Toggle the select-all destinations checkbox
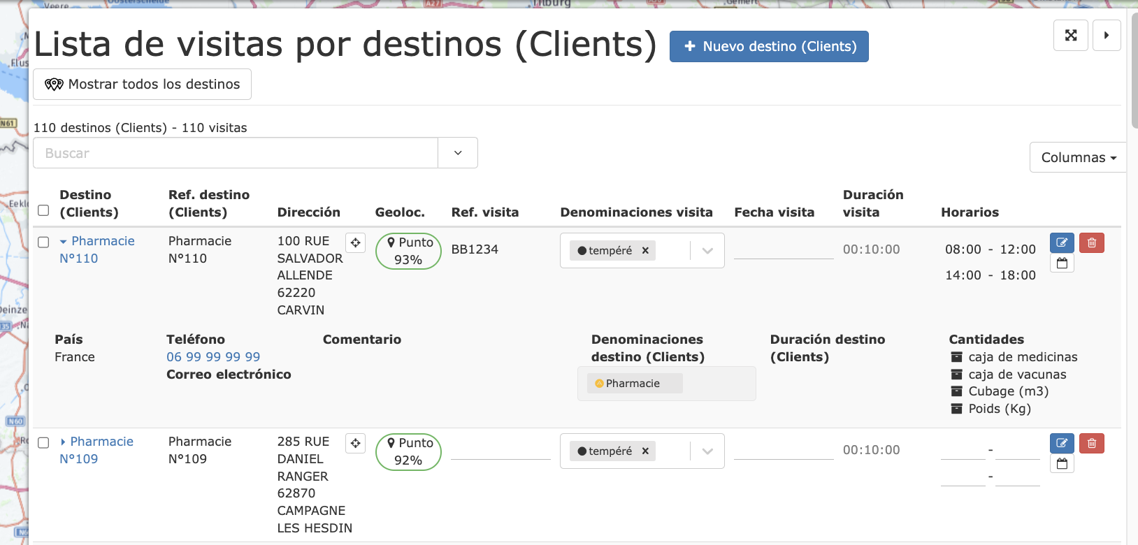This screenshot has height=545, width=1138. point(43,210)
